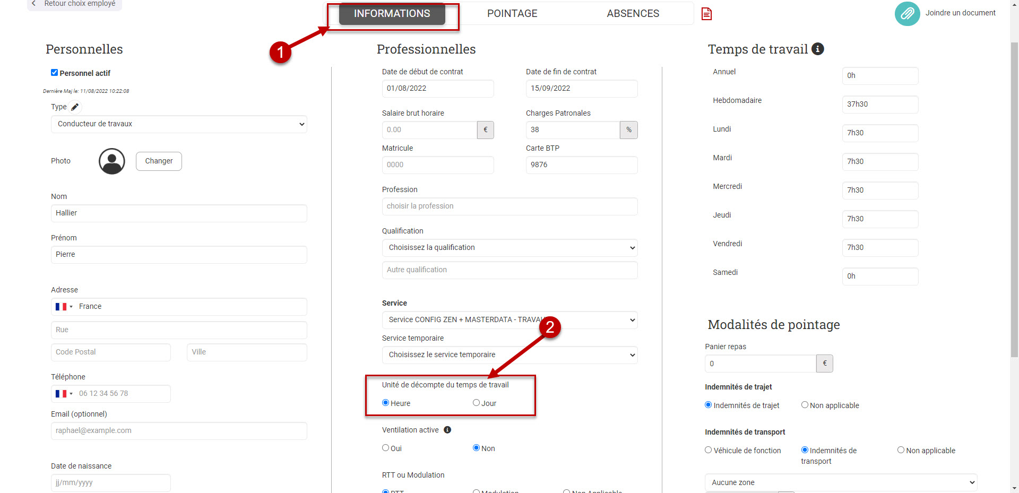This screenshot has height=493, width=1019.
Task: Select the Jour radio button
Action: (476, 403)
